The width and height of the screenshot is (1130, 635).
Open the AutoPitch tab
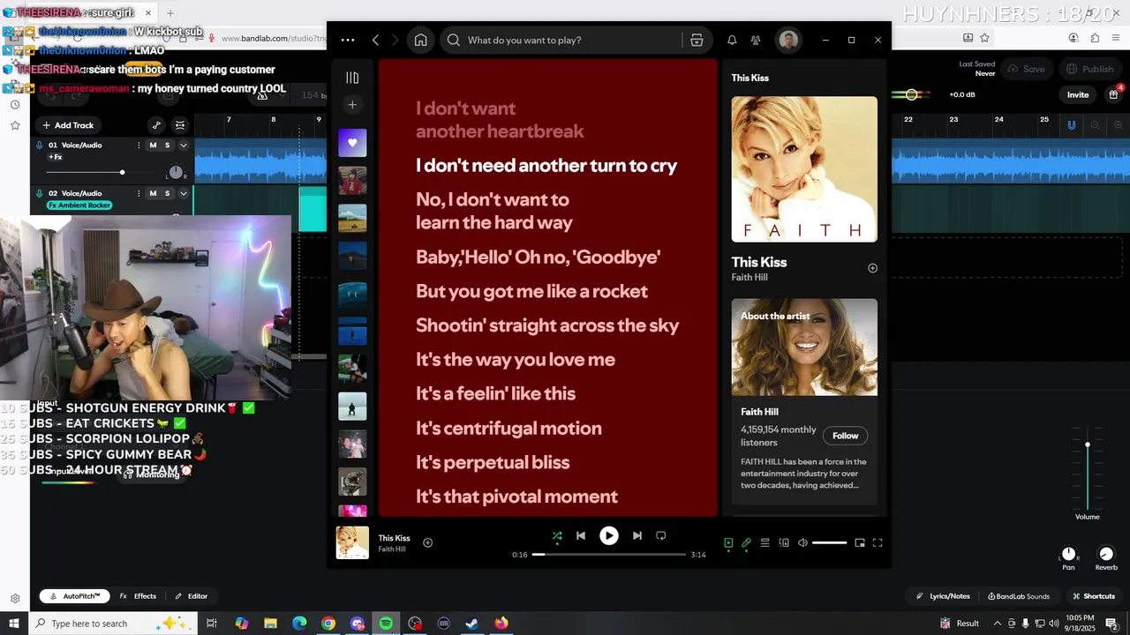(x=75, y=596)
